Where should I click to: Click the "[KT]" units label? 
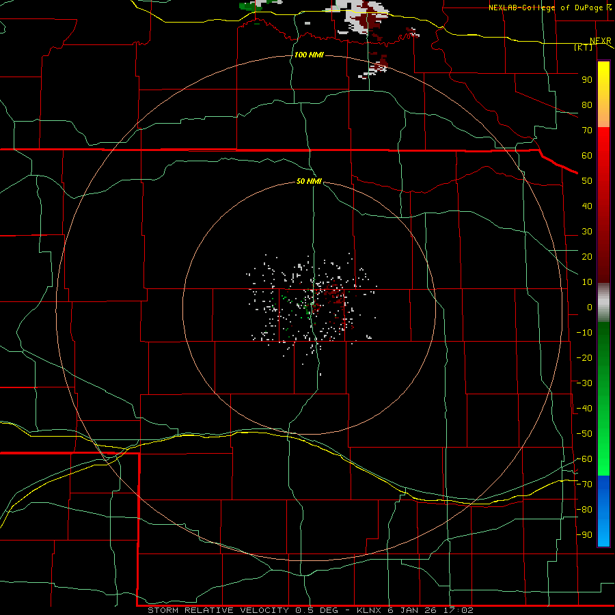[584, 47]
